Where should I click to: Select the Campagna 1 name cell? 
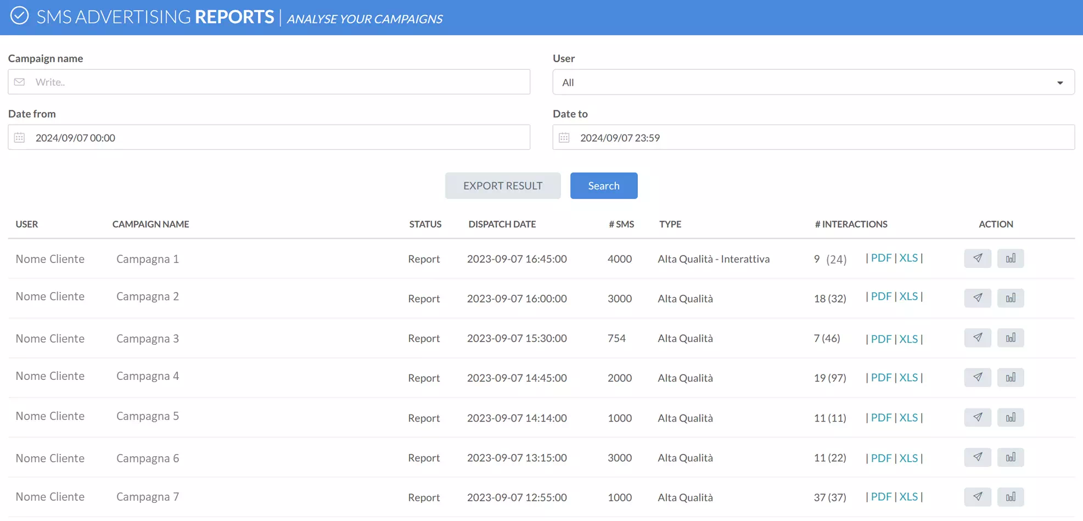(x=148, y=259)
